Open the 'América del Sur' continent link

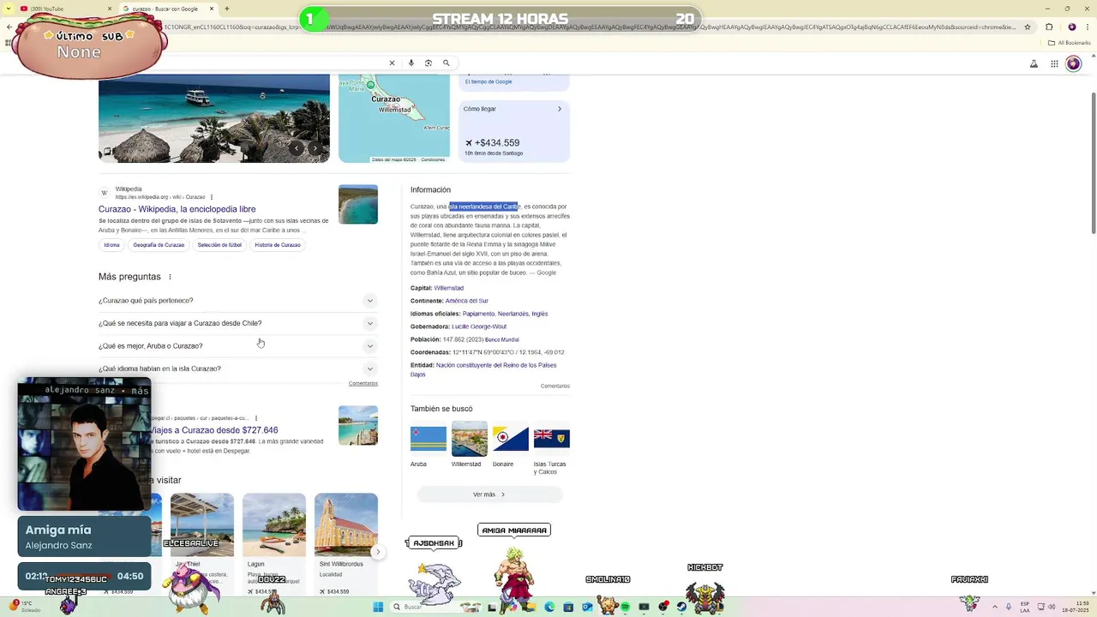pyautogui.click(x=466, y=301)
